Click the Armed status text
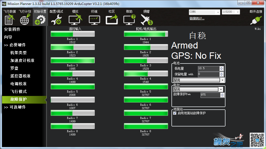 click(185, 45)
